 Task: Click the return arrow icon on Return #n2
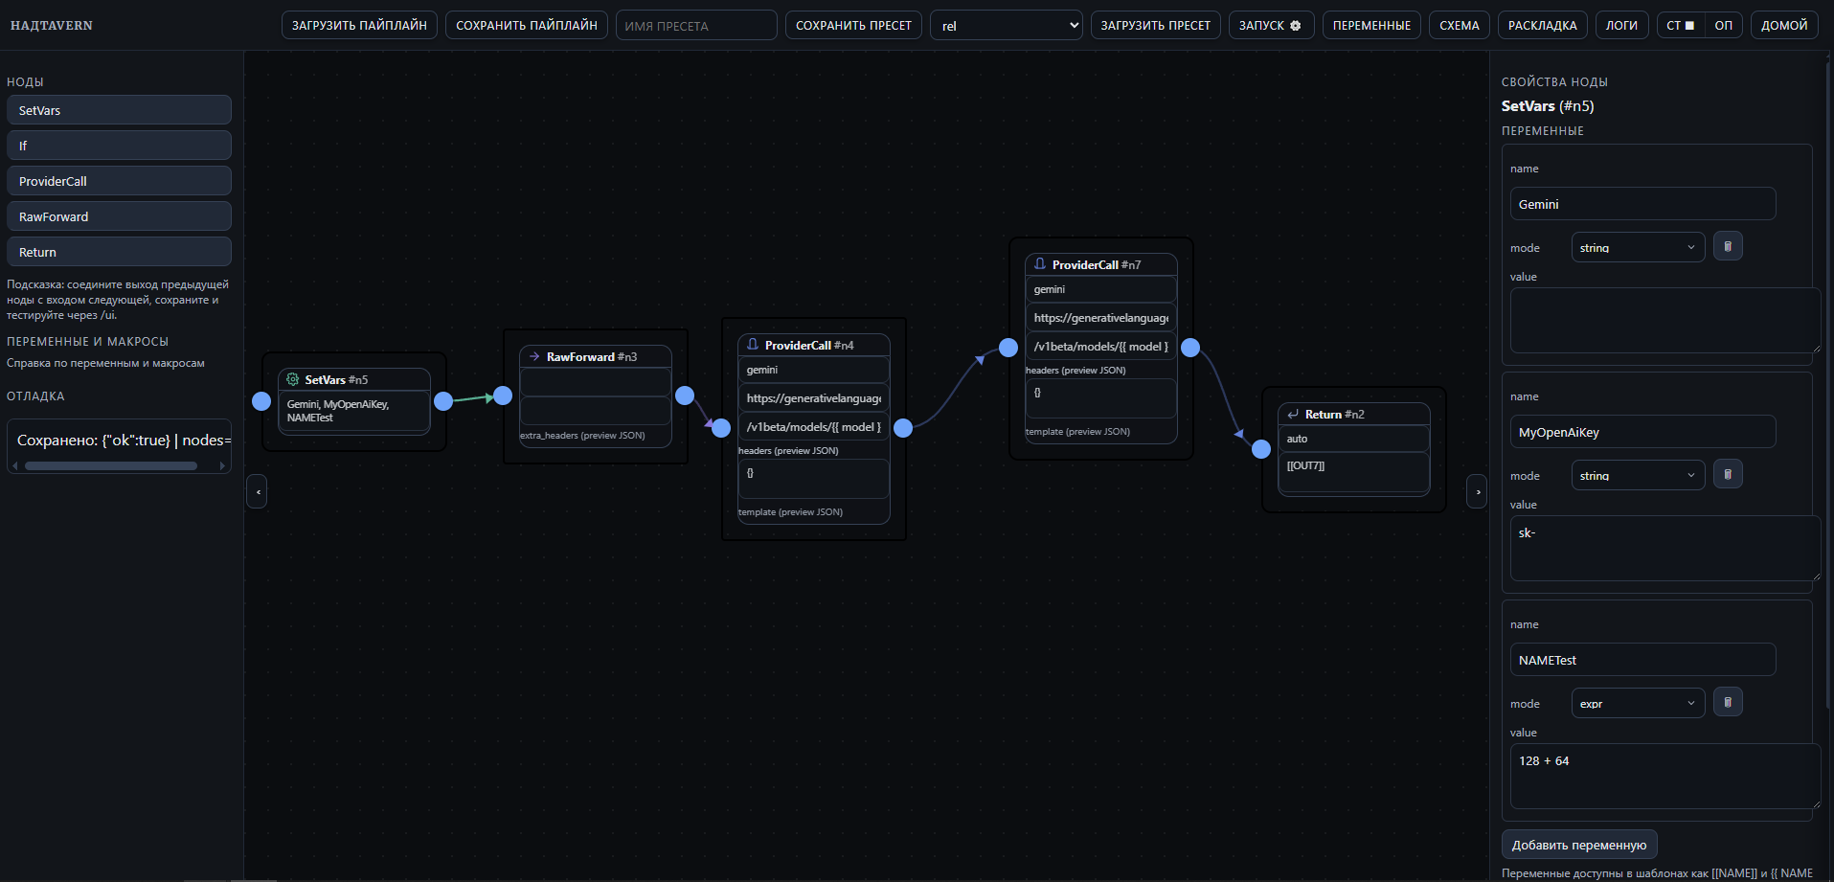pyautogui.click(x=1293, y=415)
